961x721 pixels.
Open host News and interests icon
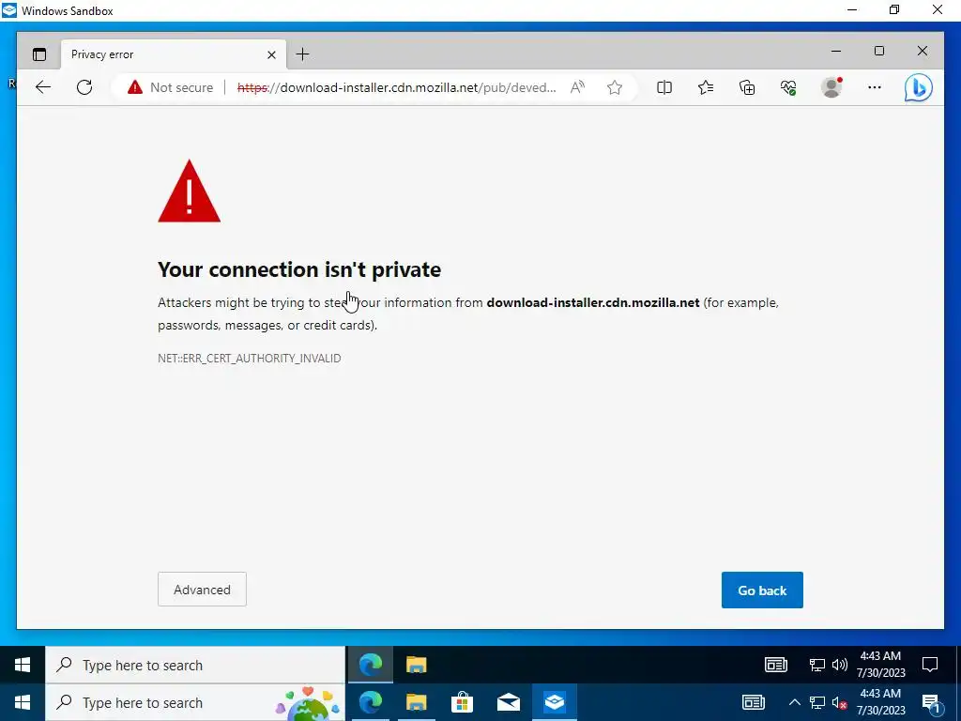click(x=754, y=702)
